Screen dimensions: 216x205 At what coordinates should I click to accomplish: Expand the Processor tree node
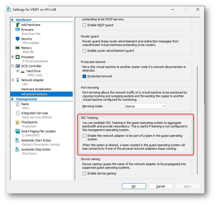point(13,57)
